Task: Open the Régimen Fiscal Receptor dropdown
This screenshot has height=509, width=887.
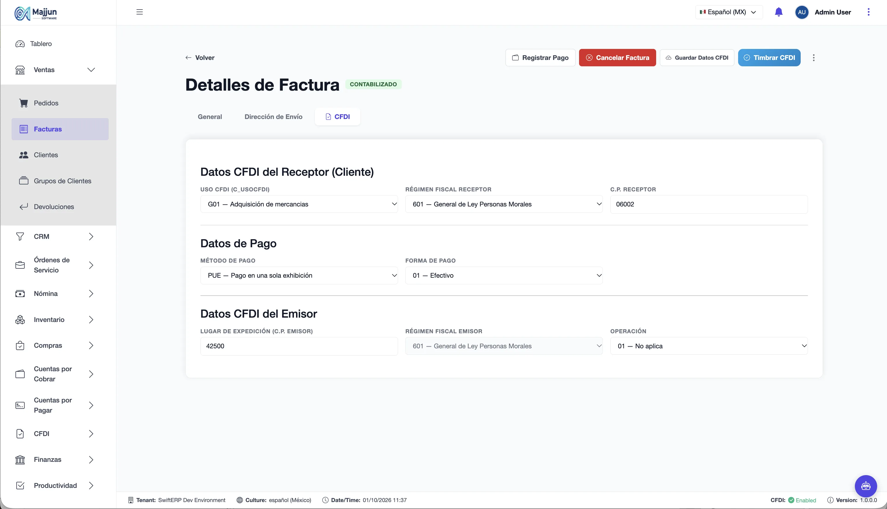Action: coord(504,204)
